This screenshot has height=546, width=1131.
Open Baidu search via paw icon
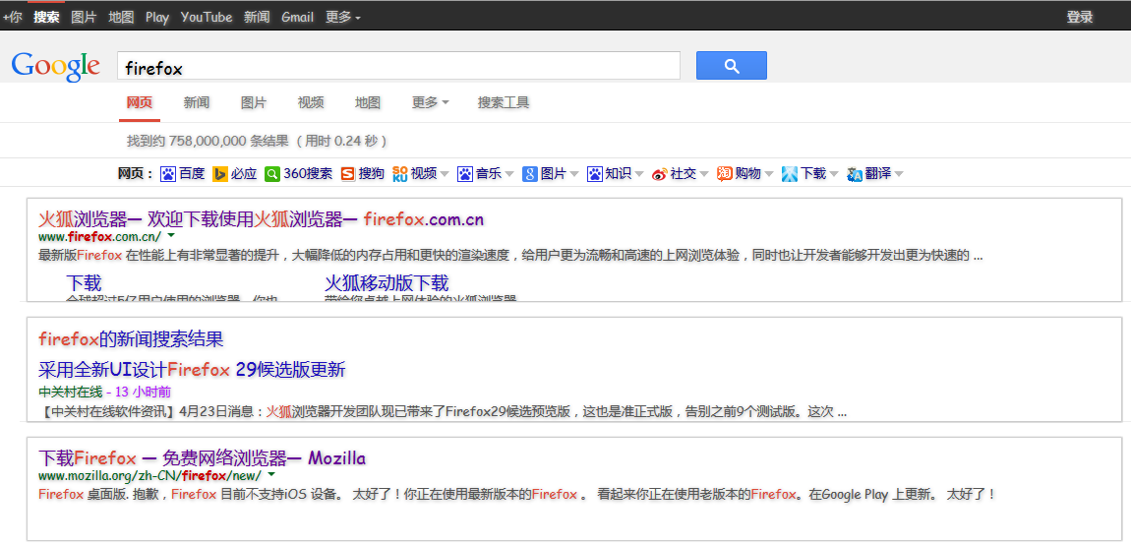coord(168,174)
